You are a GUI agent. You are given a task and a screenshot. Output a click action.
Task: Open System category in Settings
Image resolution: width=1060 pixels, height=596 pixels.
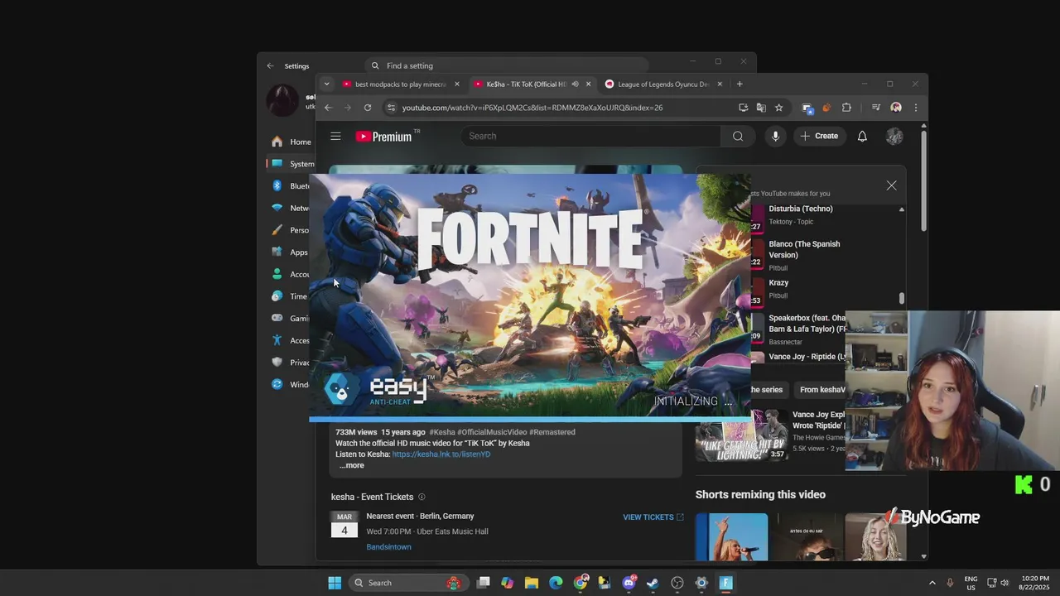[x=291, y=164]
